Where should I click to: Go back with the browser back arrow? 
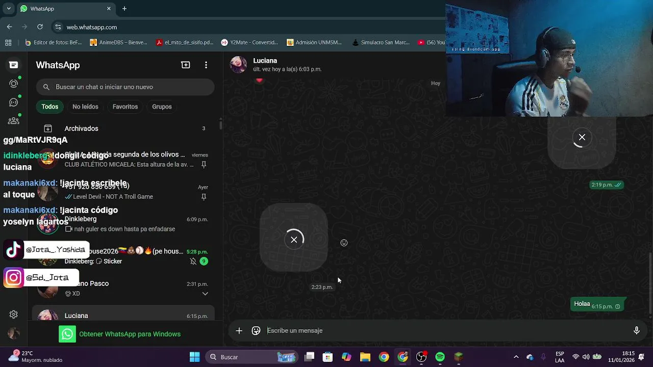(x=9, y=27)
